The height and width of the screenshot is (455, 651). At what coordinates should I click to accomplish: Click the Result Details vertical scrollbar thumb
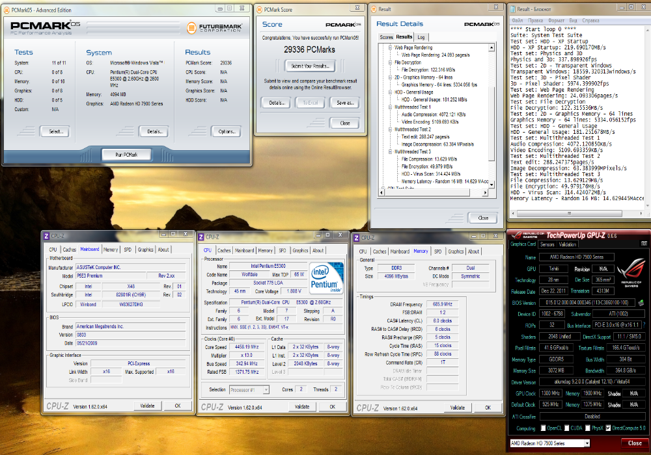(x=492, y=123)
